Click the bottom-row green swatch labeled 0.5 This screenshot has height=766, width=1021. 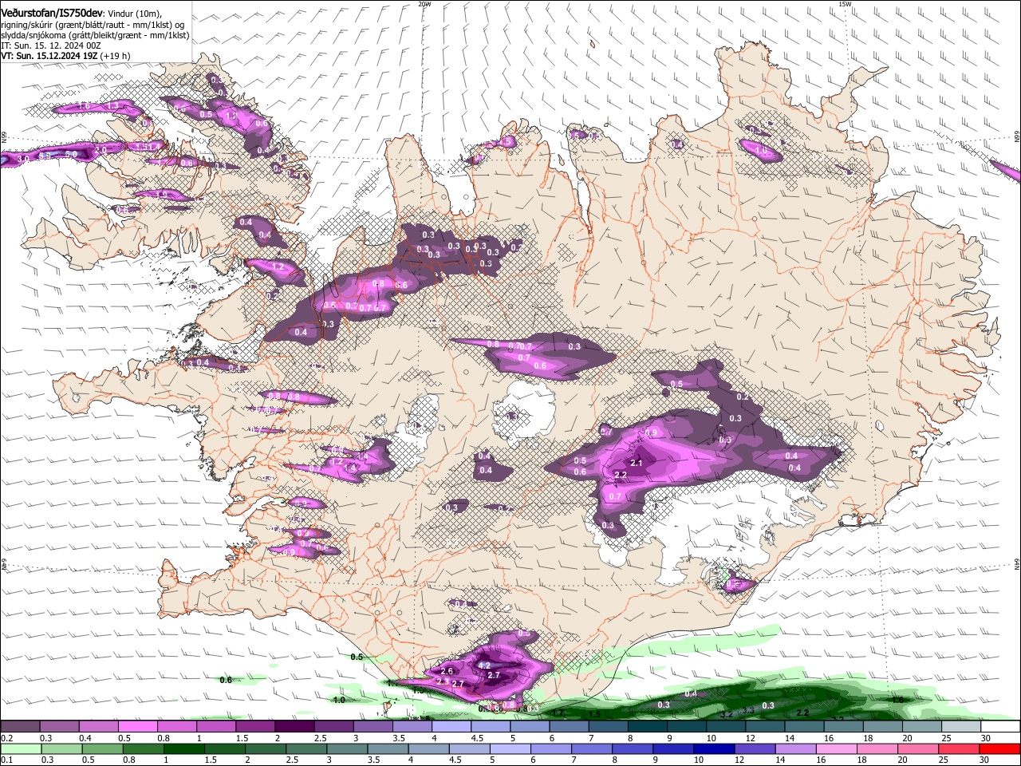click(x=102, y=748)
